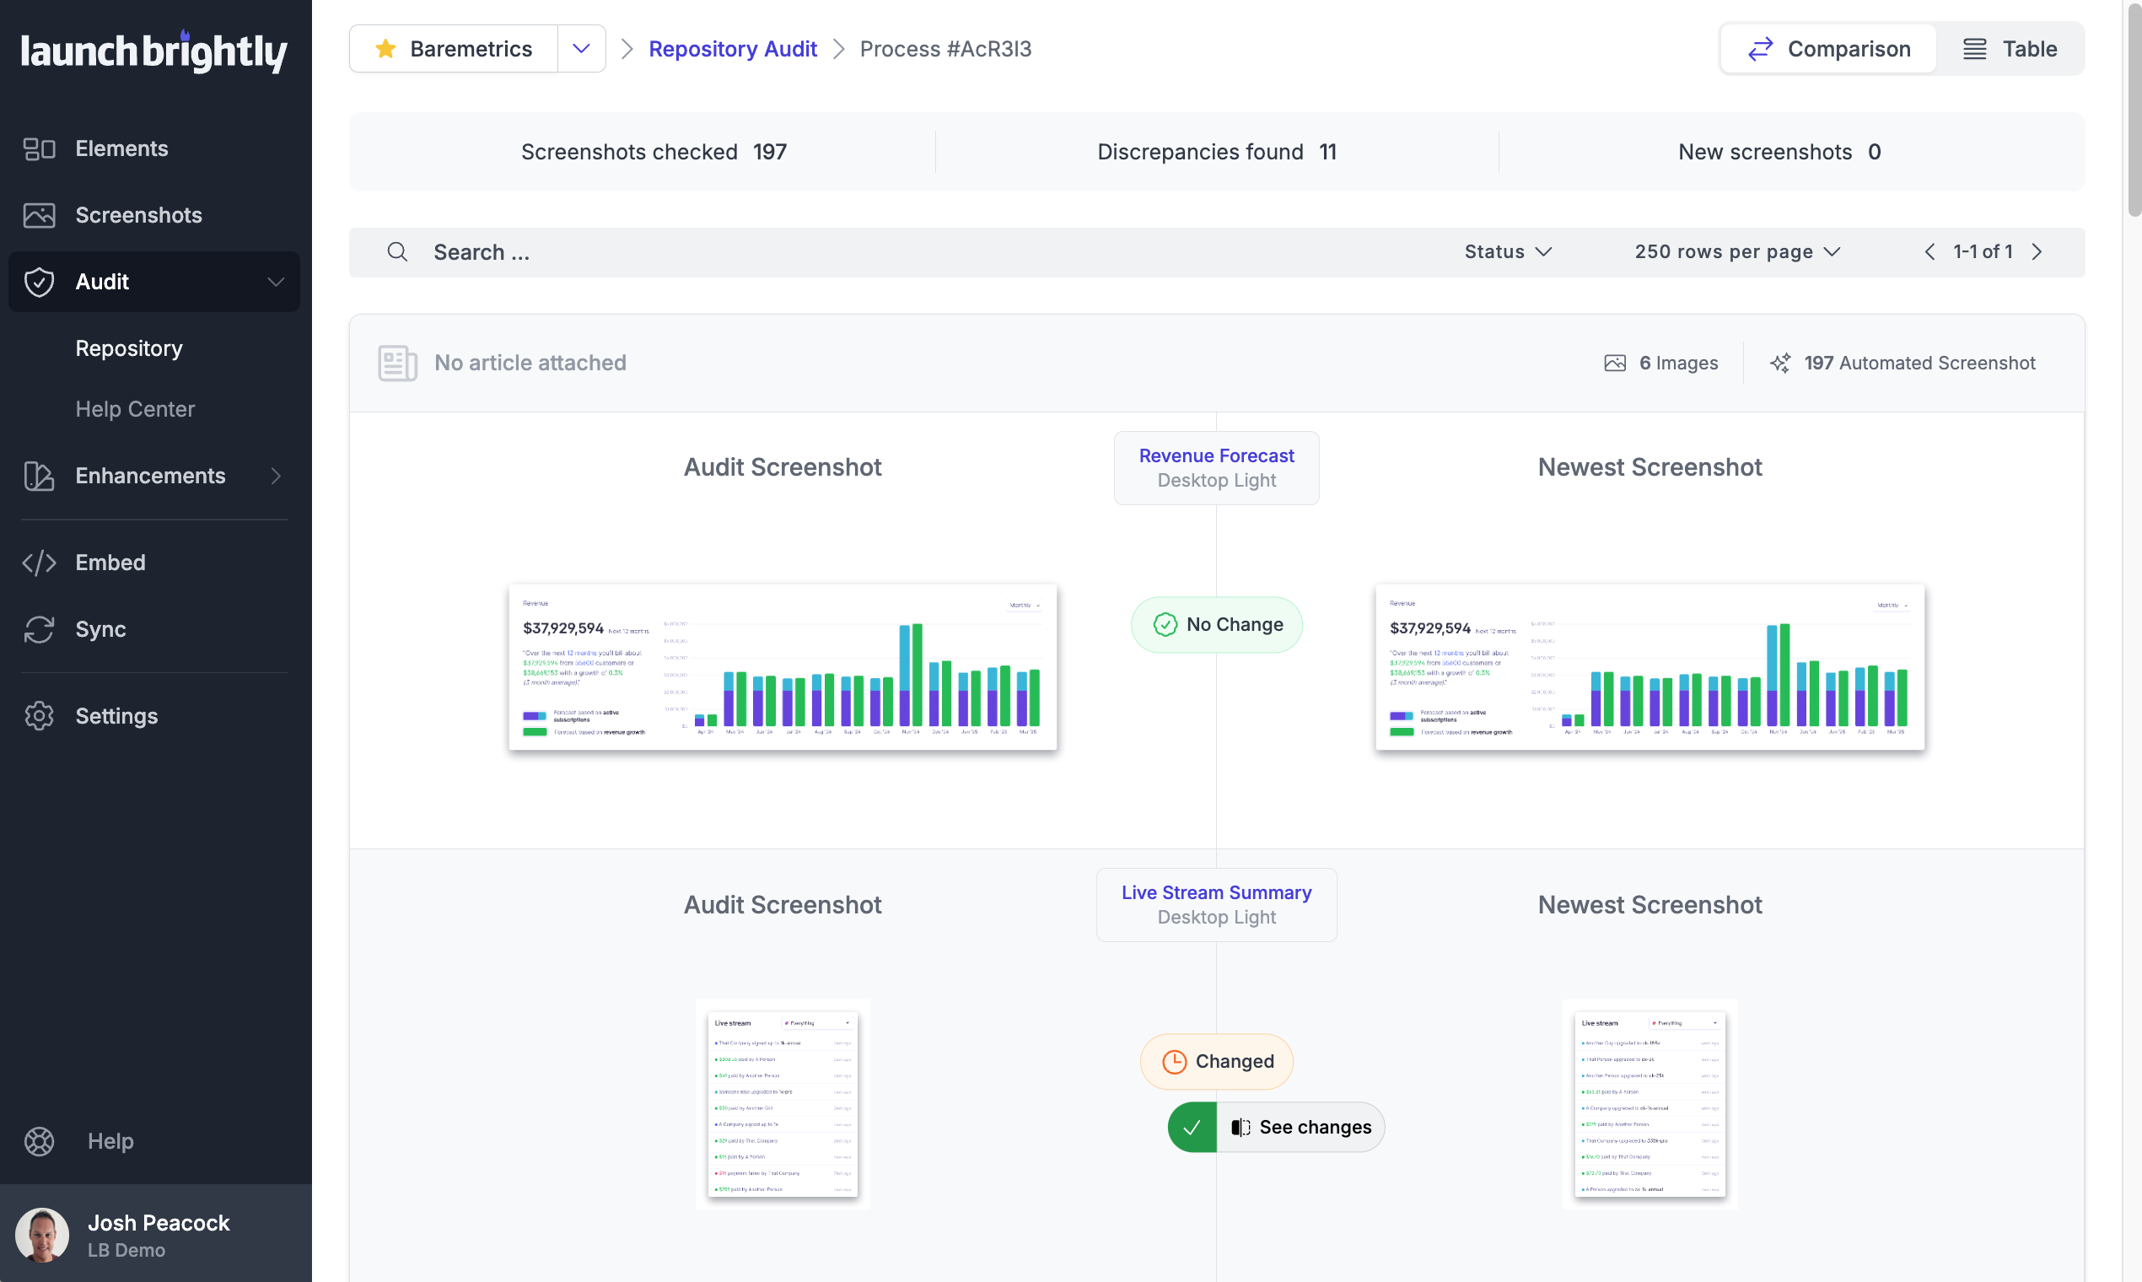Open 250 rows per page dropdown
2142x1282 pixels.
pyautogui.click(x=1736, y=252)
